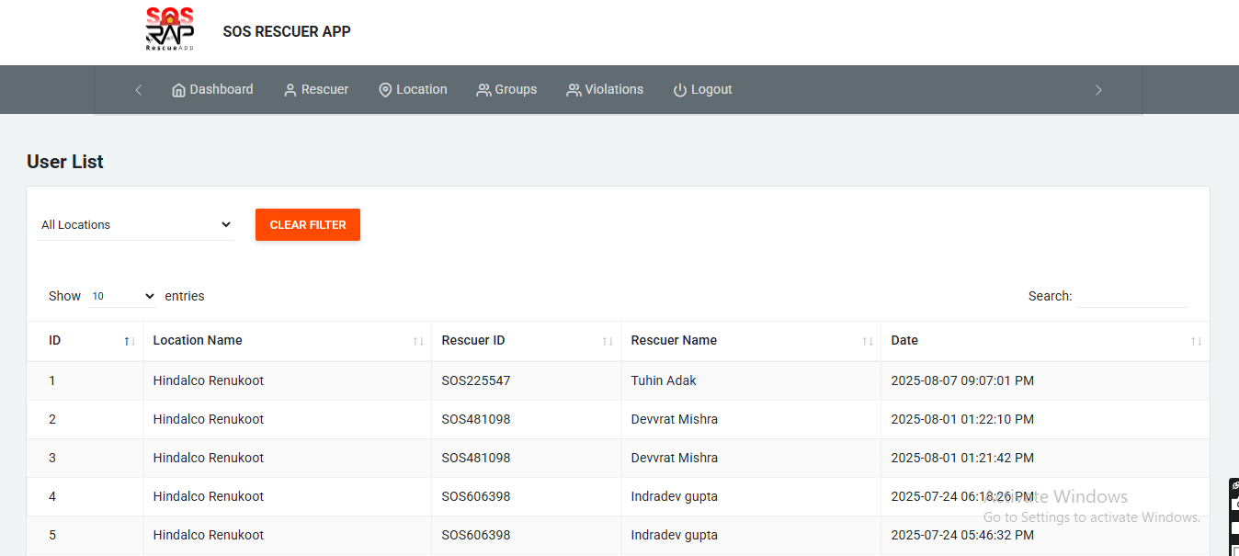
Task: Sort table by Date column
Action: click(x=1044, y=341)
